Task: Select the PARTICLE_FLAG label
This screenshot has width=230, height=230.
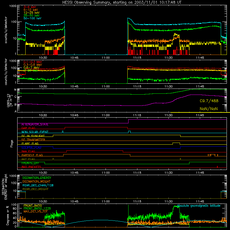Action: (x=32, y=155)
